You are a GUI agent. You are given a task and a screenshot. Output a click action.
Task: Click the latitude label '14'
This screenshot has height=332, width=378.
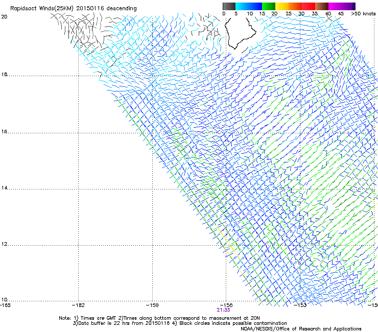click(x=4, y=187)
